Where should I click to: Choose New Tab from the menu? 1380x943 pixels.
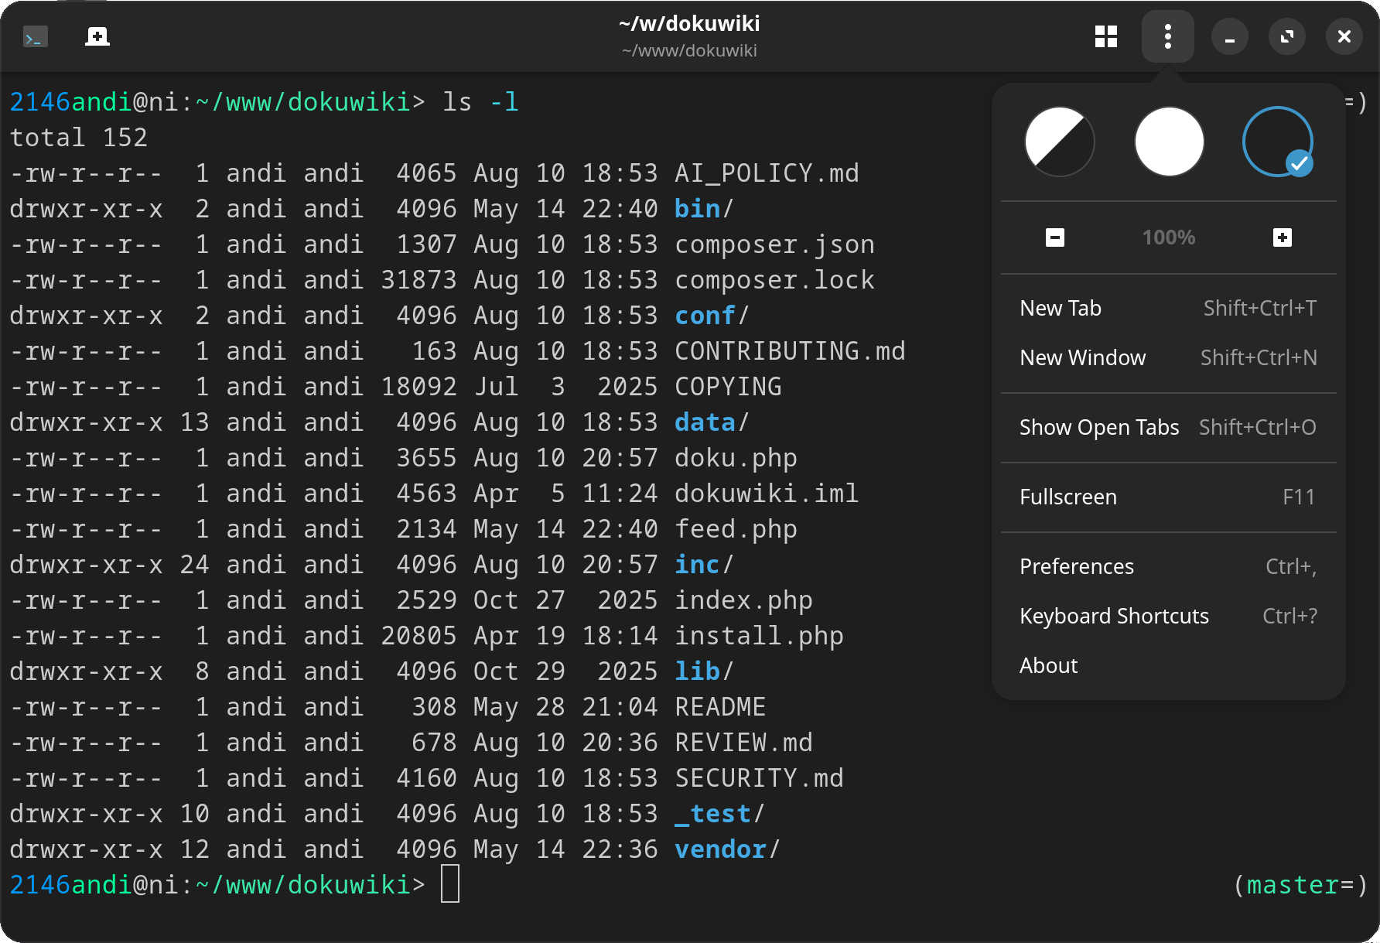pos(1169,308)
